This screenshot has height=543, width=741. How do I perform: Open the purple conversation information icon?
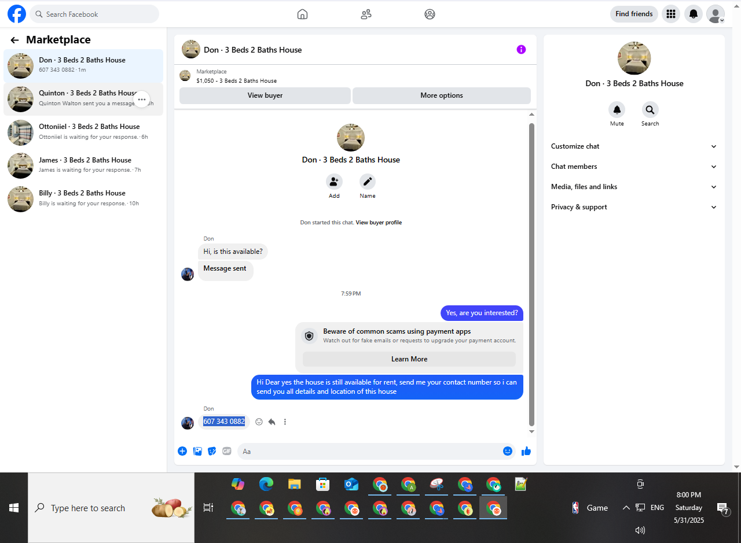(521, 50)
